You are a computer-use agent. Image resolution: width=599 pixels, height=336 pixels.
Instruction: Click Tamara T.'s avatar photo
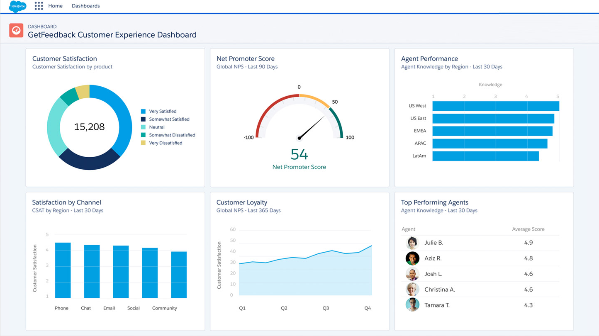(412, 305)
